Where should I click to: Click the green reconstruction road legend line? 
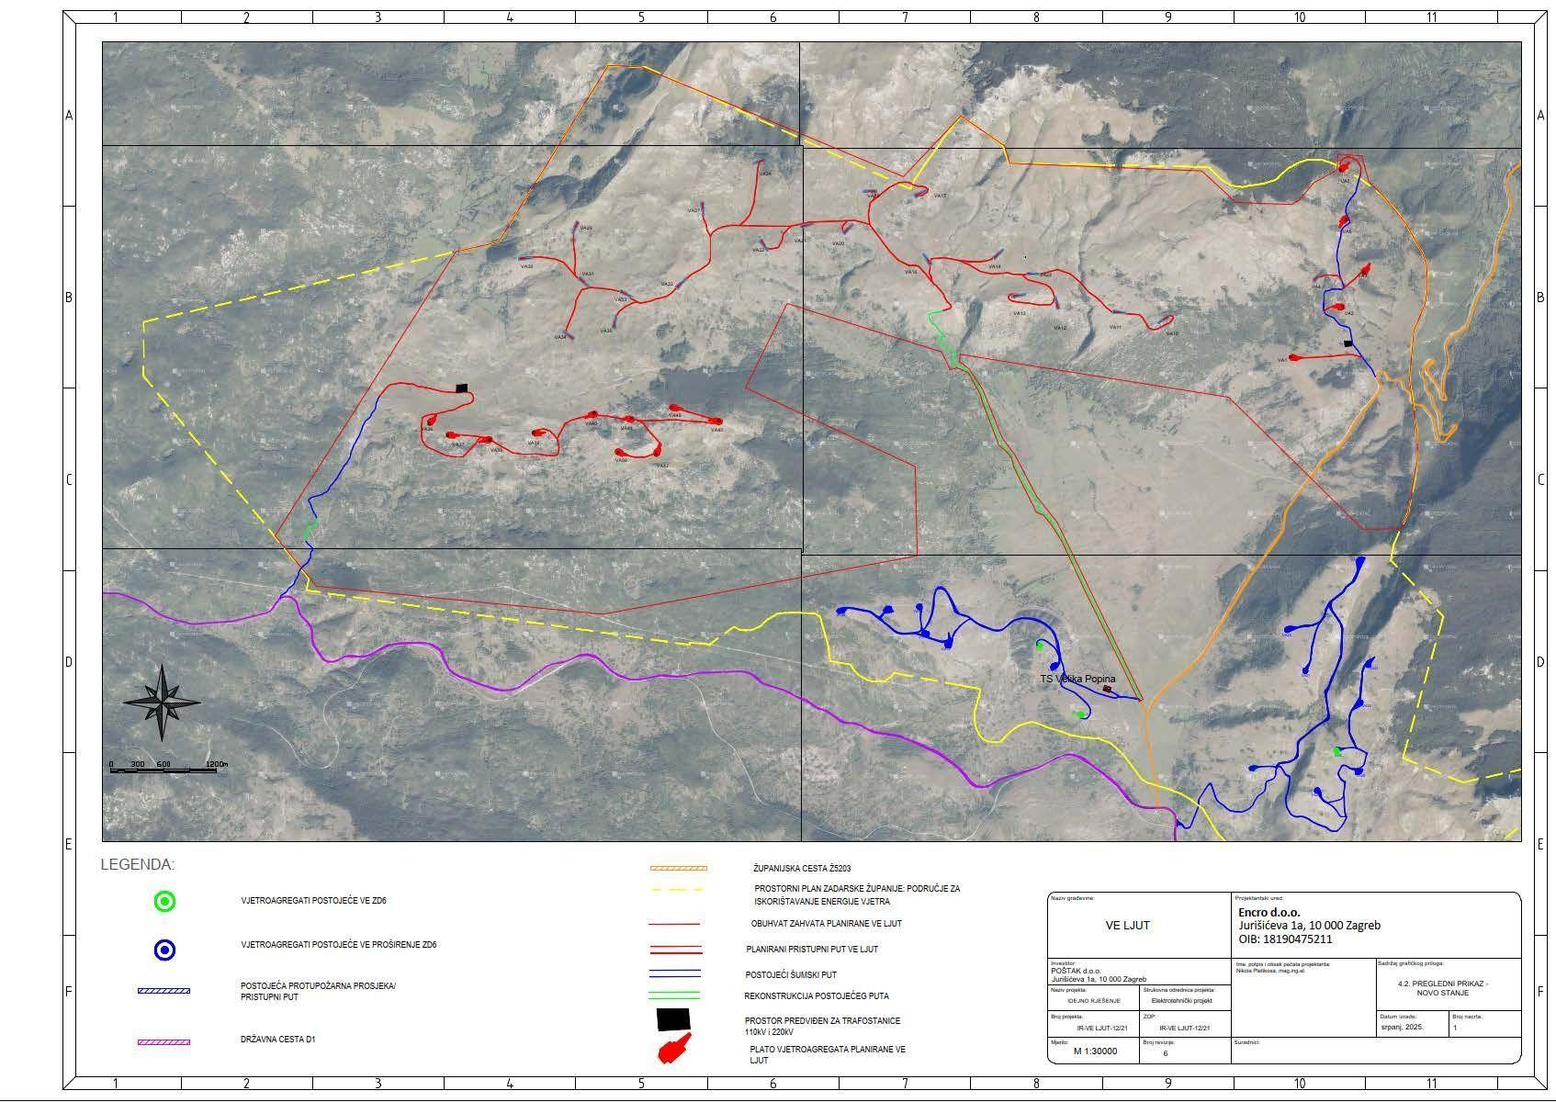(674, 995)
